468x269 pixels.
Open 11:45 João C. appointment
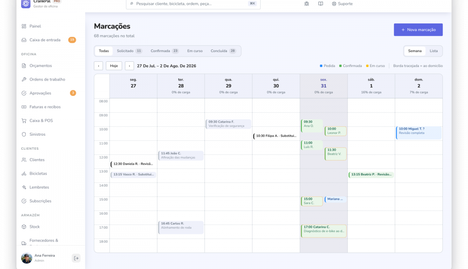pos(181,155)
